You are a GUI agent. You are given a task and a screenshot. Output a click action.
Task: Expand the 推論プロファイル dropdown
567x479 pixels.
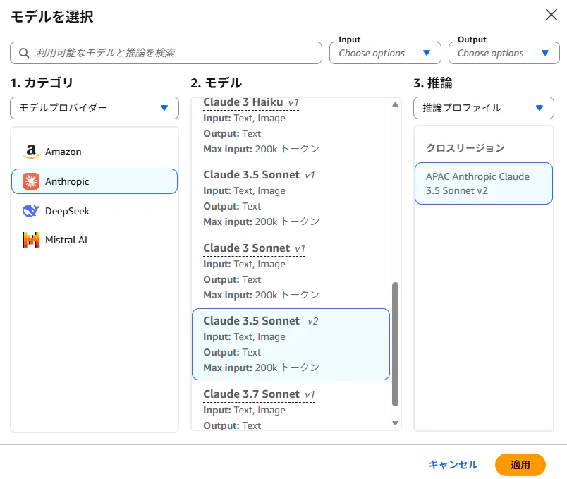click(484, 108)
